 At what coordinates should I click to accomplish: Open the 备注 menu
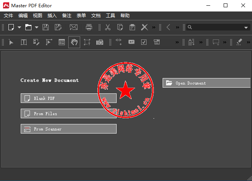coord(67,16)
